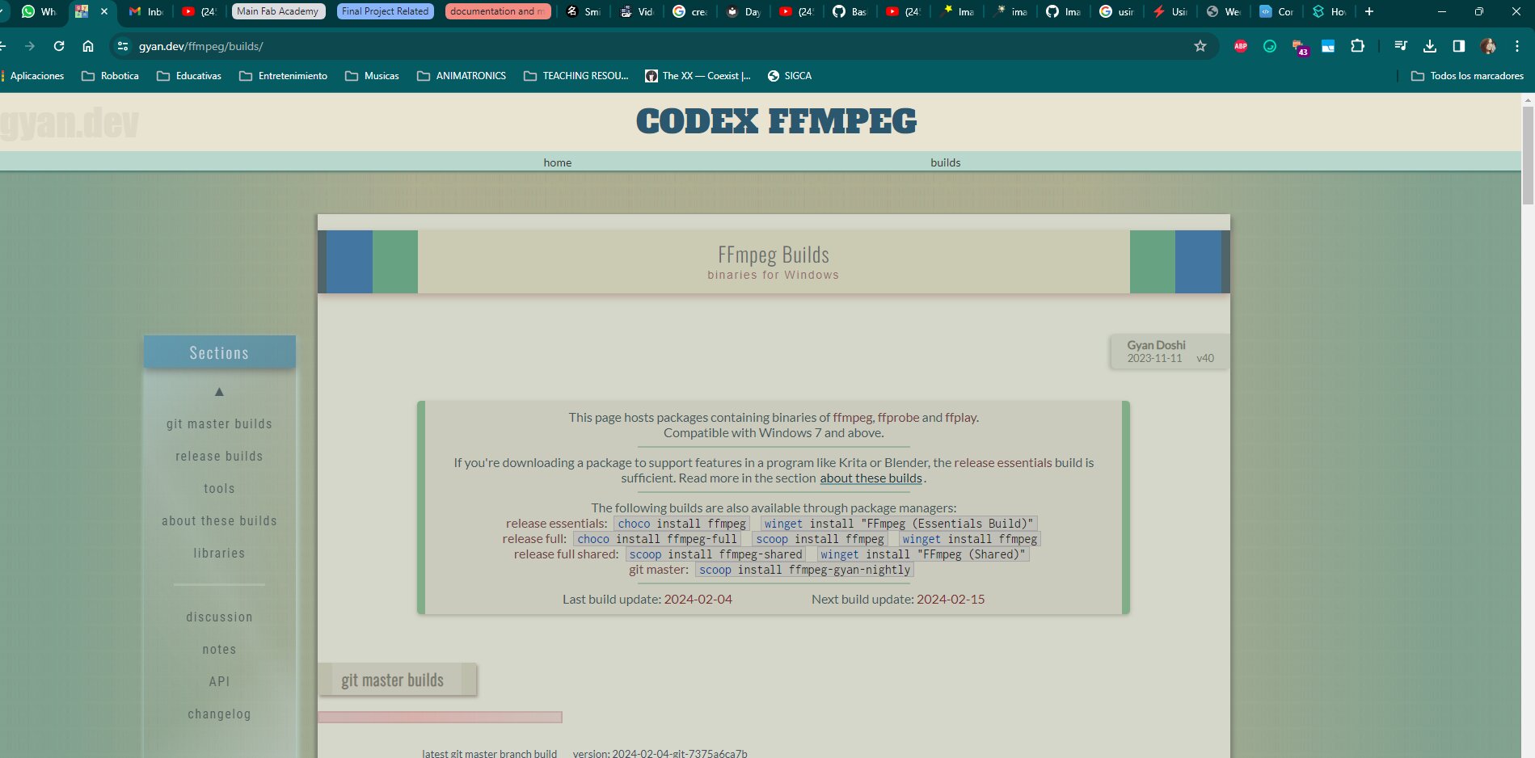
Task: Open the Adblock Plus extension
Action: pyautogui.click(x=1241, y=46)
